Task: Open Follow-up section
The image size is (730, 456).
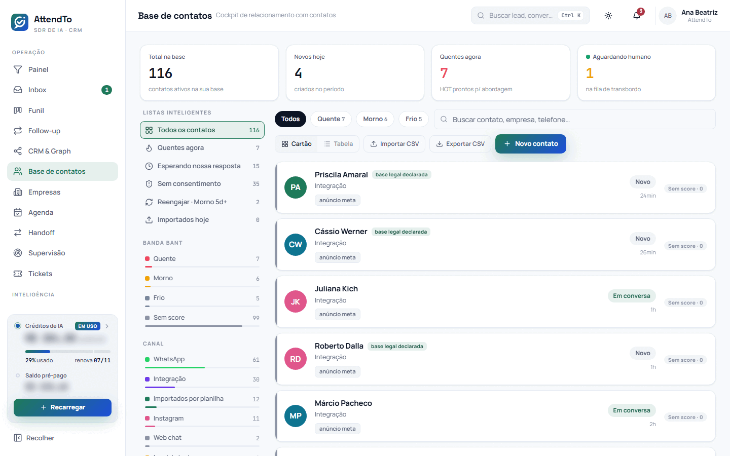Action: click(x=62, y=131)
